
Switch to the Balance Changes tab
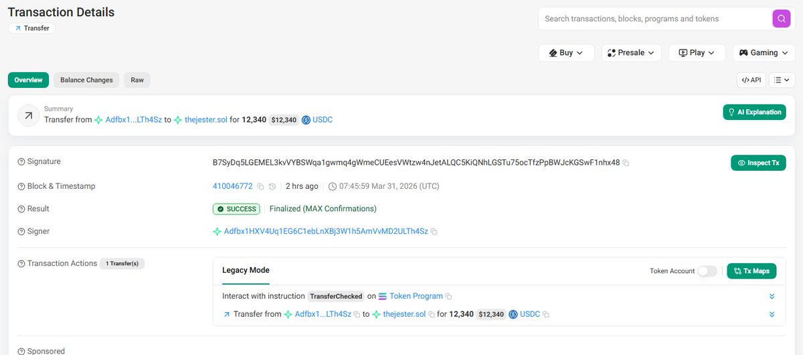(x=86, y=80)
